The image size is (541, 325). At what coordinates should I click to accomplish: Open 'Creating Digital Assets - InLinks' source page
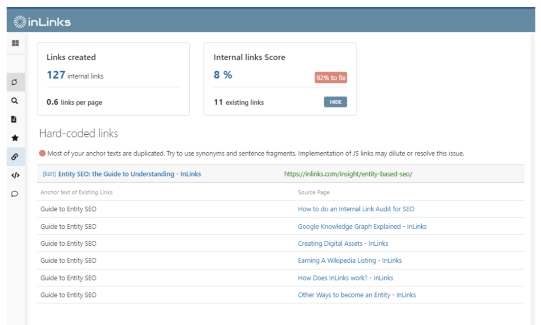pyautogui.click(x=342, y=243)
